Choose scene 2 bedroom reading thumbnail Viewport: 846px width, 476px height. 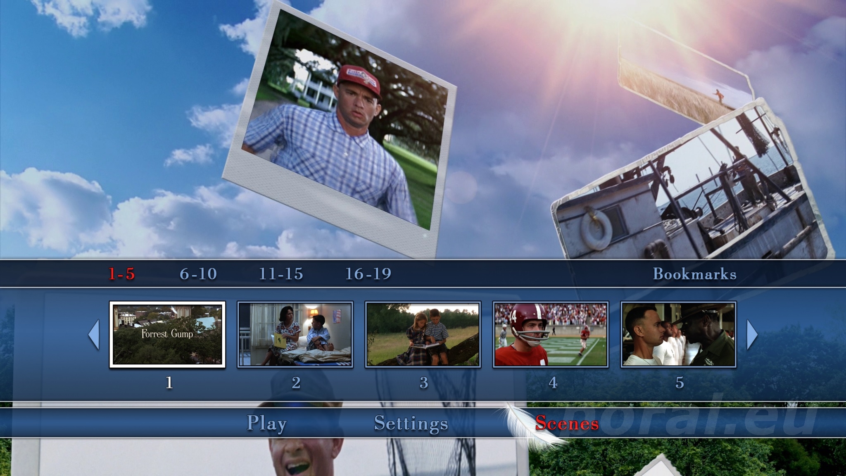[295, 335]
